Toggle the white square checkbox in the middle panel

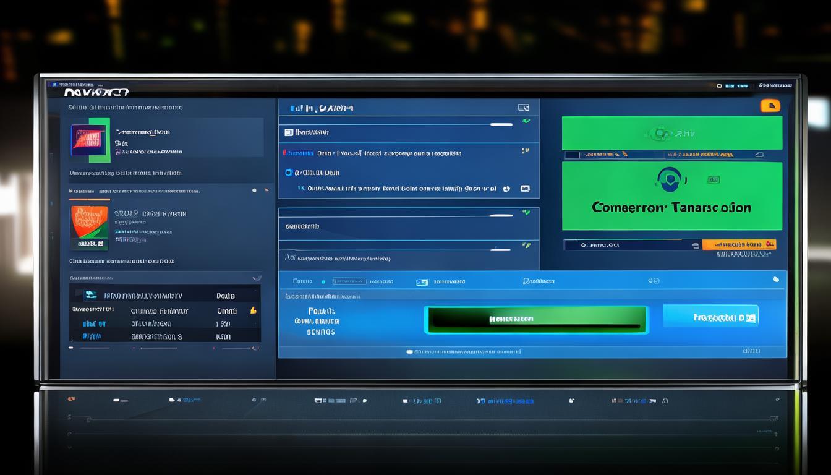point(288,132)
